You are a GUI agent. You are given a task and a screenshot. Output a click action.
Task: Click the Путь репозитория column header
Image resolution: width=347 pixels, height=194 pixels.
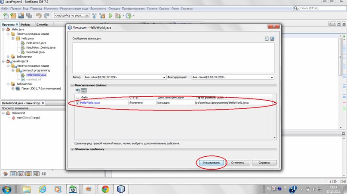[x=212, y=98]
